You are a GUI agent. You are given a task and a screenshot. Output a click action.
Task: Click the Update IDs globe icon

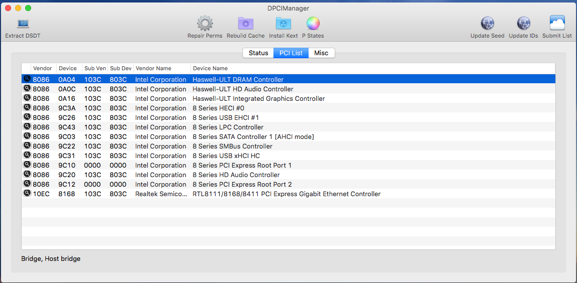coord(523,24)
